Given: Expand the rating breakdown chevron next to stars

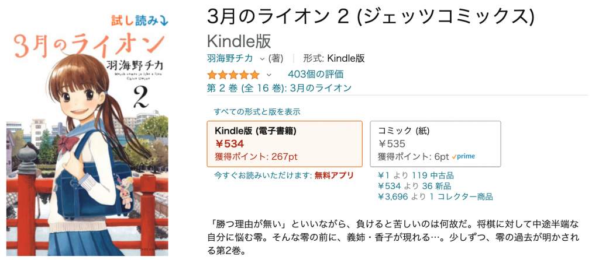Looking at the screenshot, I should tap(269, 75).
